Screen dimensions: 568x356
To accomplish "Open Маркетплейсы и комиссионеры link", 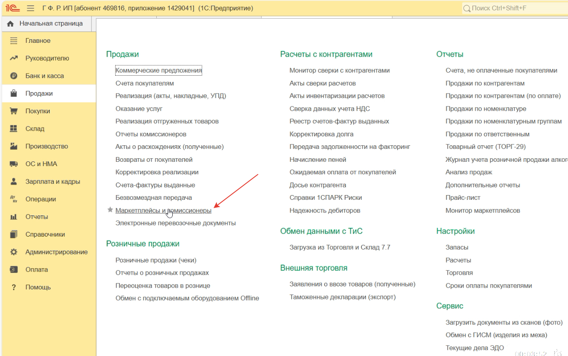I will [163, 211].
